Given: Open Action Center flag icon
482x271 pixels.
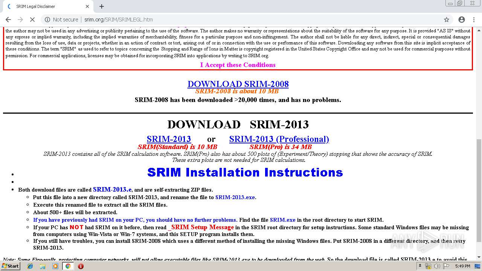Looking at the screenshot, I should (446, 266).
